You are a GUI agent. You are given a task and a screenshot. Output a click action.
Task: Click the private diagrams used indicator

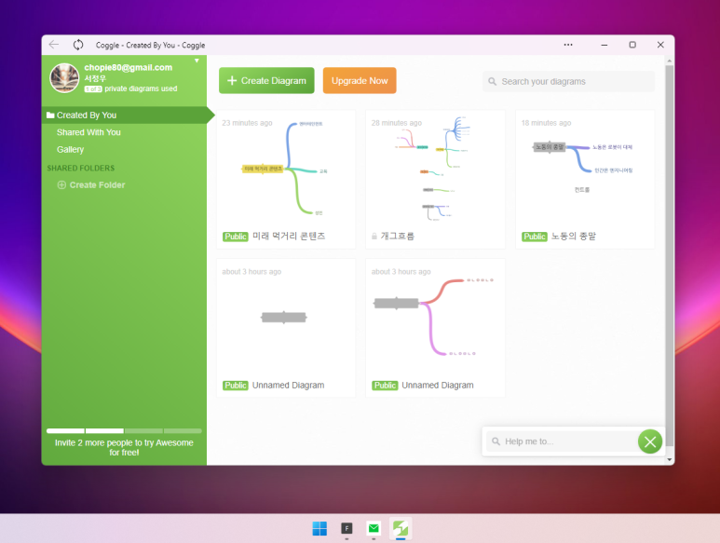(131, 88)
